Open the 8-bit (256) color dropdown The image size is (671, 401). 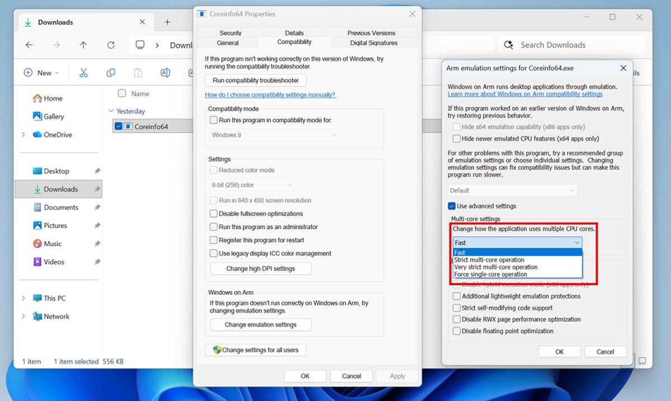(252, 185)
